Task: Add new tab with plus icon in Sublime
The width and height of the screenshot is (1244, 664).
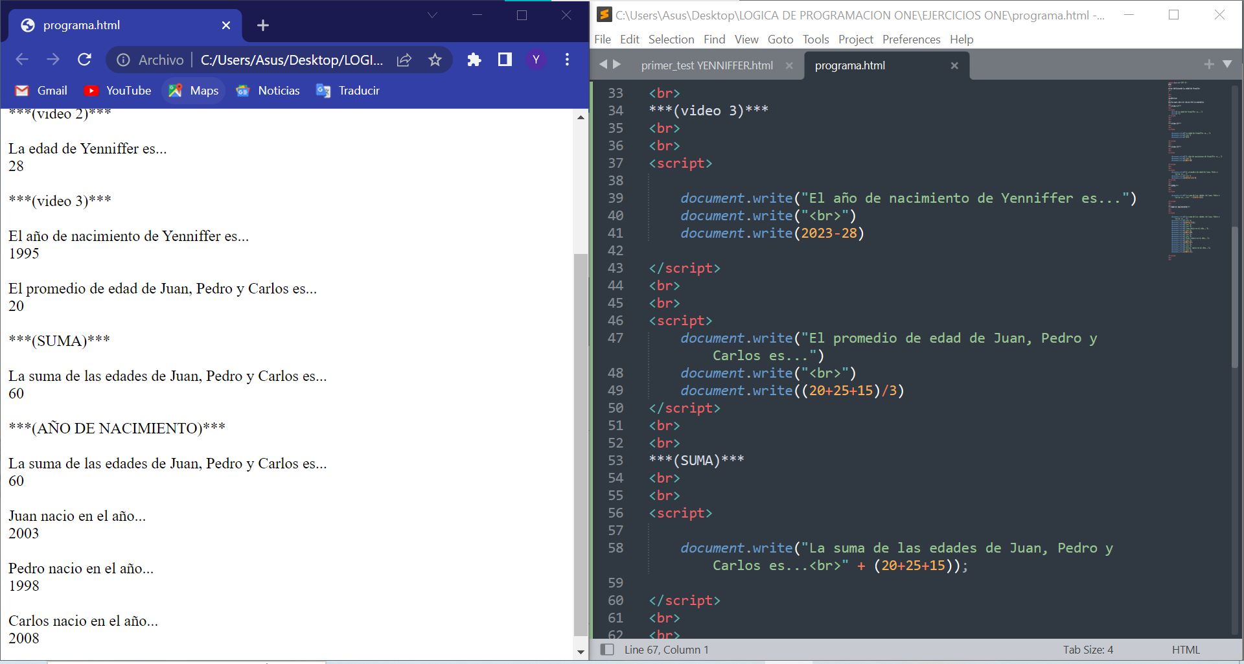Action: (x=1208, y=64)
